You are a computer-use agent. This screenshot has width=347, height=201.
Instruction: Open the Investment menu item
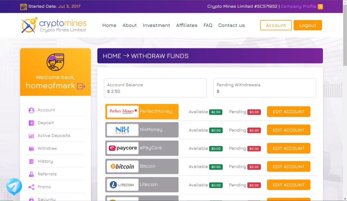(x=156, y=25)
